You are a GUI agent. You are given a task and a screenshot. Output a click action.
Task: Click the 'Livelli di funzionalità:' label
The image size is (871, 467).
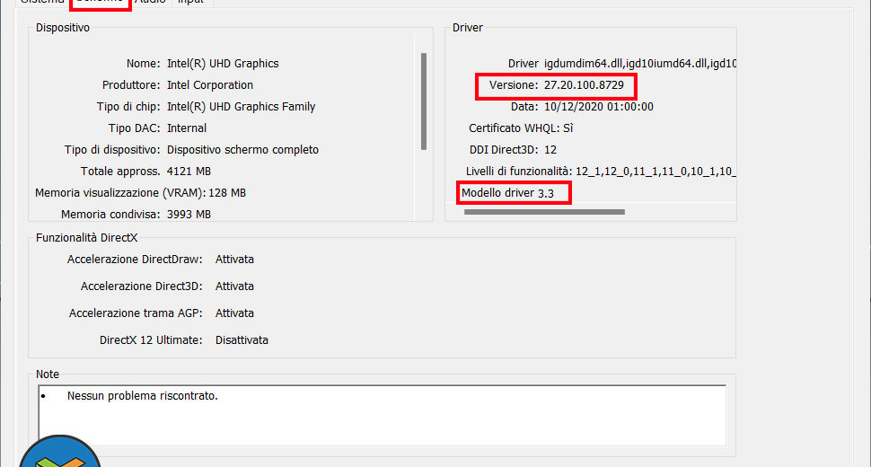pyautogui.click(x=519, y=171)
